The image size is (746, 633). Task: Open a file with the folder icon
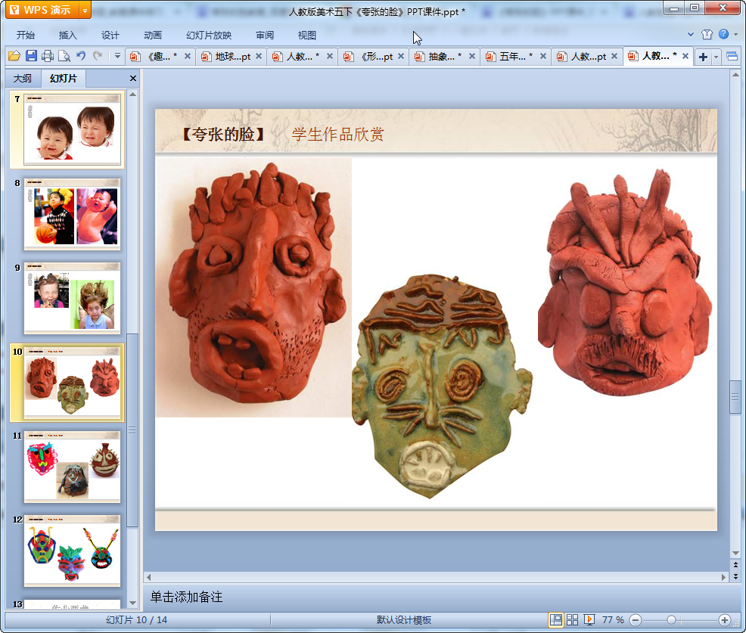point(14,56)
